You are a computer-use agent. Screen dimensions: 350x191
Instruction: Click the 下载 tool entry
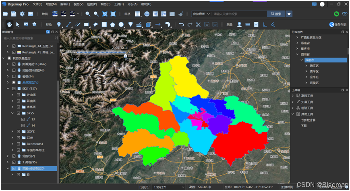pyautogui.click(x=304, y=126)
